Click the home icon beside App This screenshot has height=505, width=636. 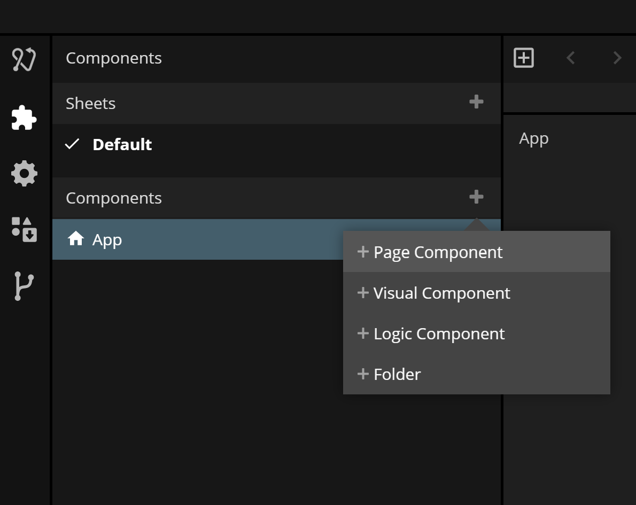pos(76,239)
